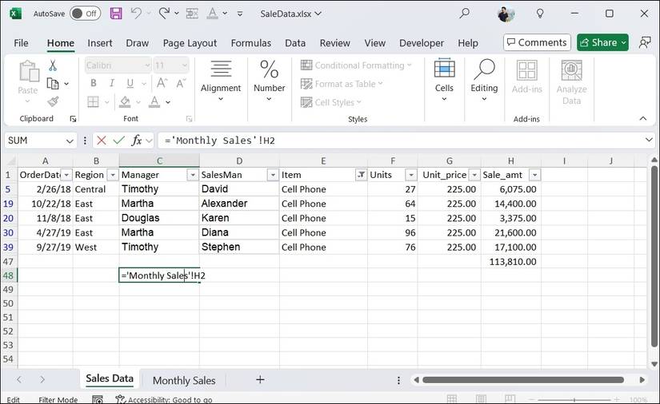Click the Add-ins icon
Image resolution: width=660 pixels, height=404 pixels.
(x=526, y=69)
